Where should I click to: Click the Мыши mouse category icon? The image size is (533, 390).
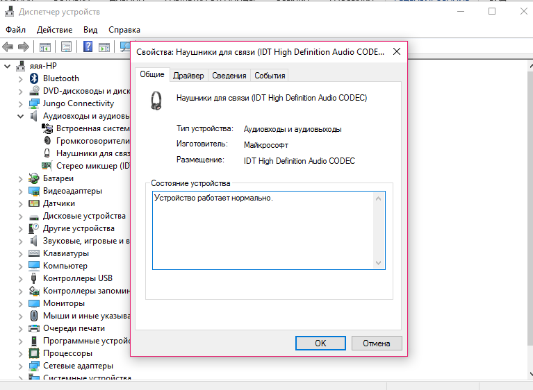pos(33,316)
